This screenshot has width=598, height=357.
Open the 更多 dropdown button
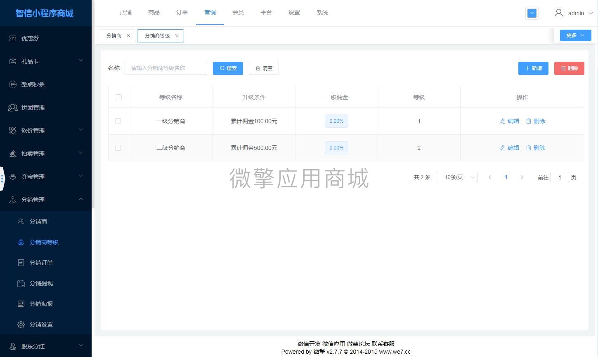[x=575, y=35]
